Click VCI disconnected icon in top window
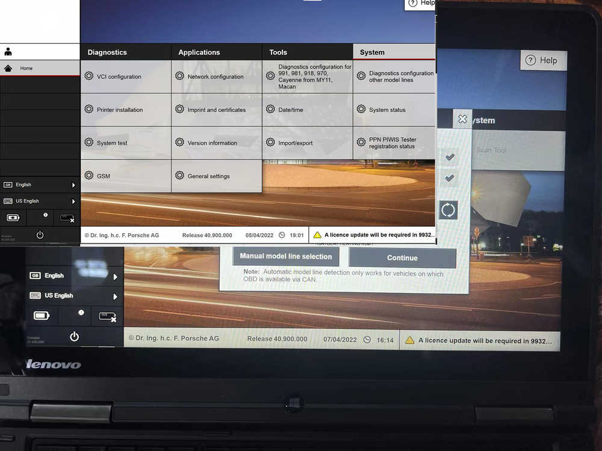 (x=67, y=218)
